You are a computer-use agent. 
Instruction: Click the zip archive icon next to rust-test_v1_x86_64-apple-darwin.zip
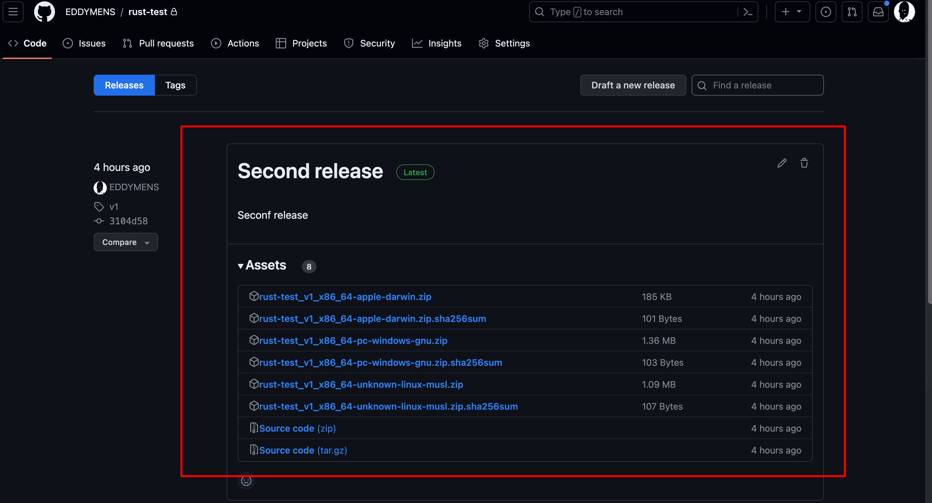(253, 297)
